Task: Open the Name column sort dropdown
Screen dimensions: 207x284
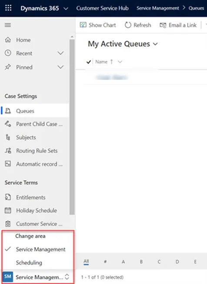Action: [x=120, y=62]
